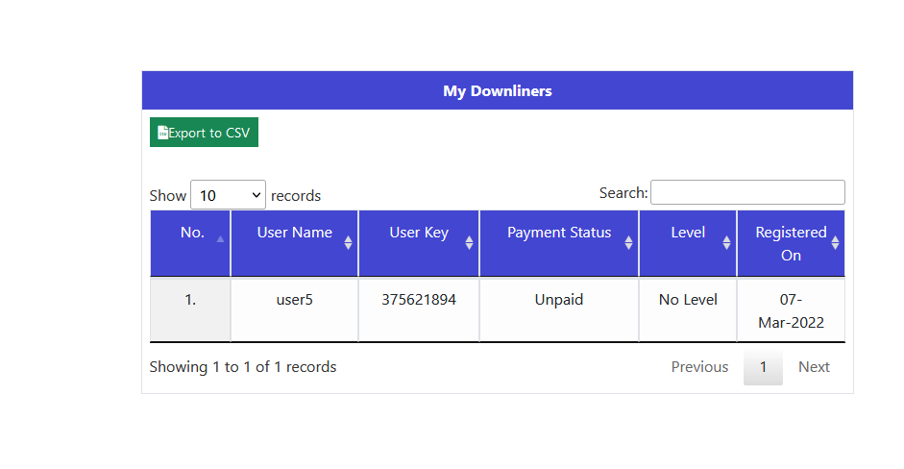Click the No Level cell
This screenshot has height=469, width=904.
688,300
